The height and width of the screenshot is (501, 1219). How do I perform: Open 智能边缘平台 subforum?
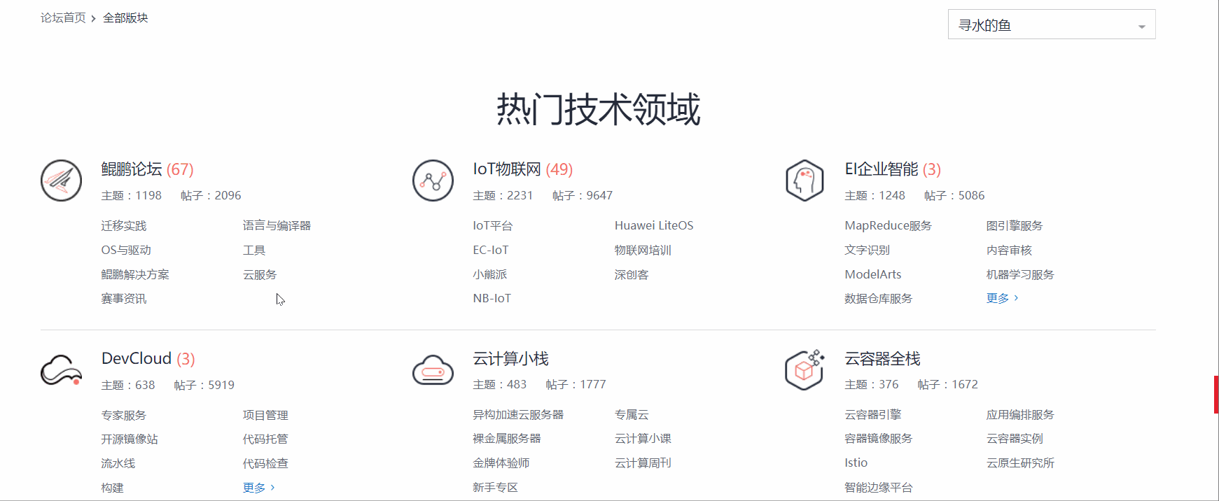879,487
